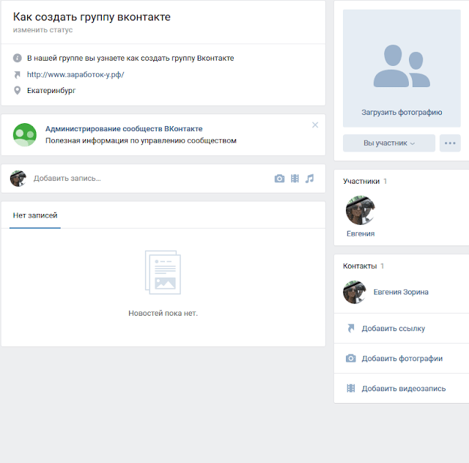Expand the Вы участник dropdown
Viewport: 469px width, 463px height.
click(x=389, y=144)
